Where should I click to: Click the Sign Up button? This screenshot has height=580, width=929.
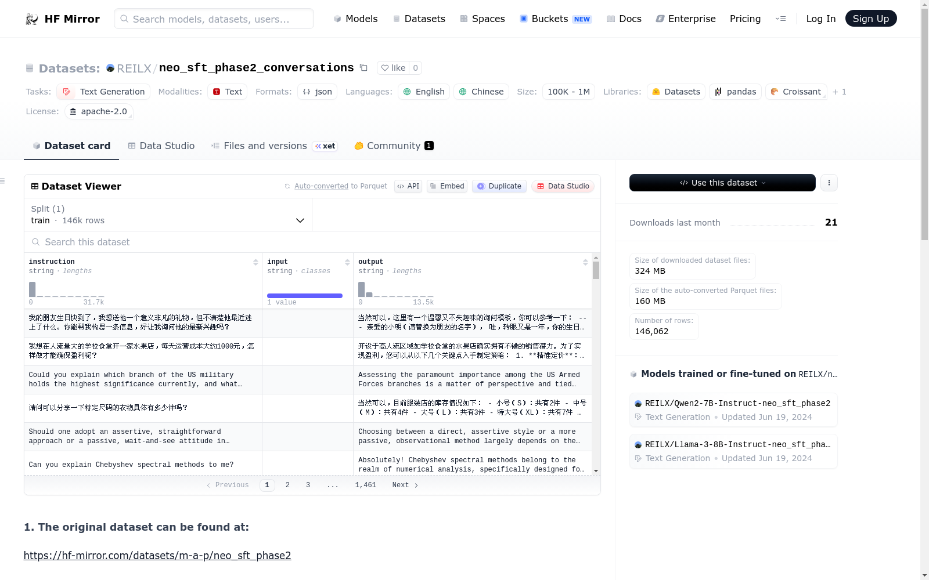(x=871, y=19)
